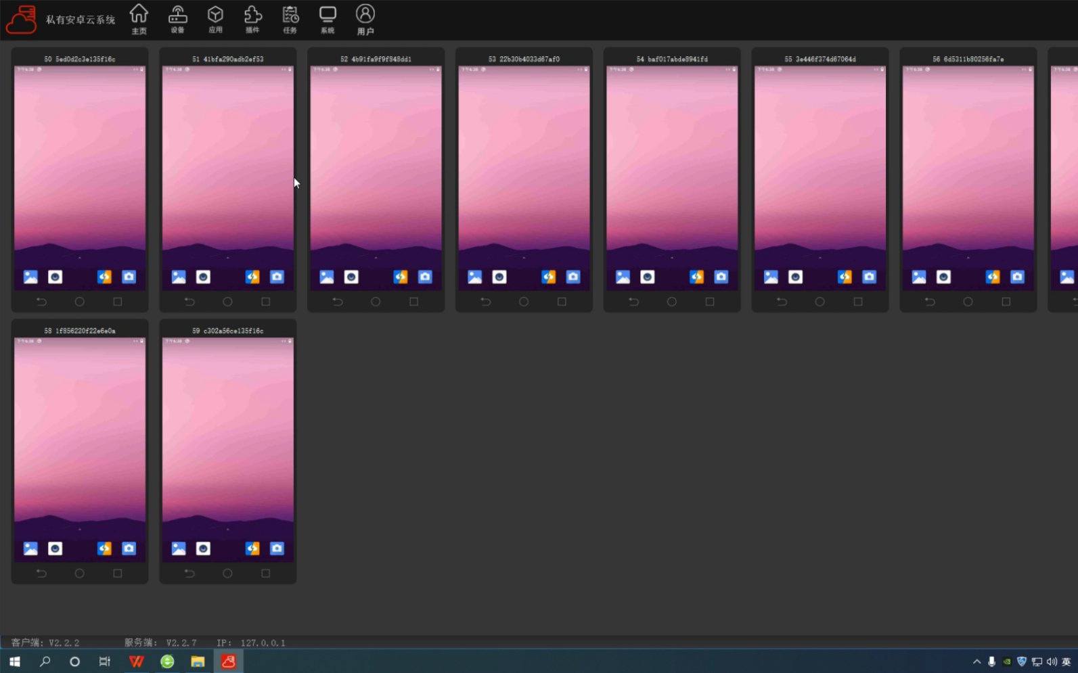The height and width of the screenshot is (673, 1078).
Task: Click the 服务端: V2.2.7 status text
Action: [x=160, y=643]
